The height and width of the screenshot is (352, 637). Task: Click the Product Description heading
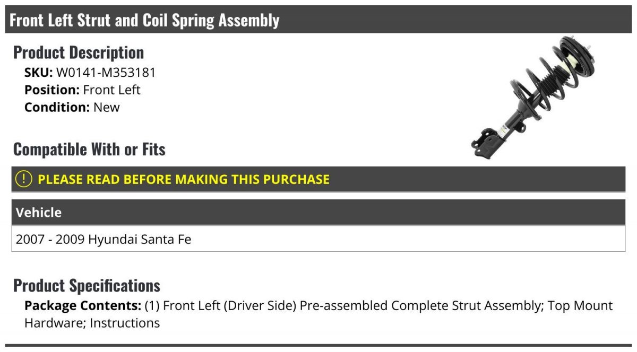point(79,52)
